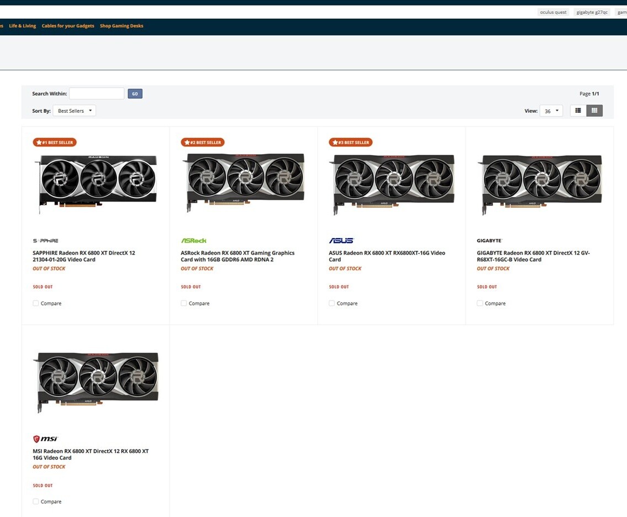Open Cables for your Gadgets menu
Image resolution: width=627 pixels, height=517 pixels.
click(x=68, y=26)
